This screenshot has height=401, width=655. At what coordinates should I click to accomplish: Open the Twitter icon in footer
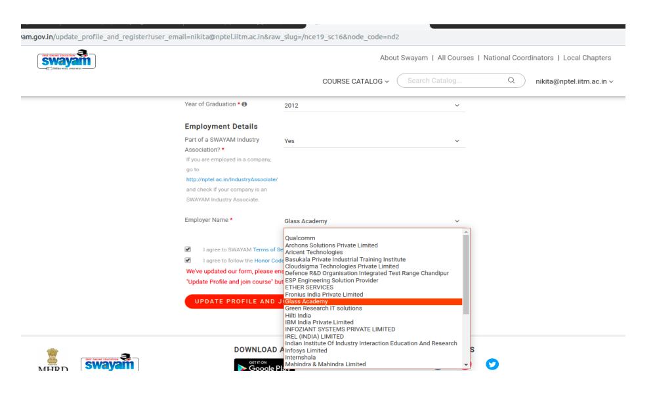[492, 364]
